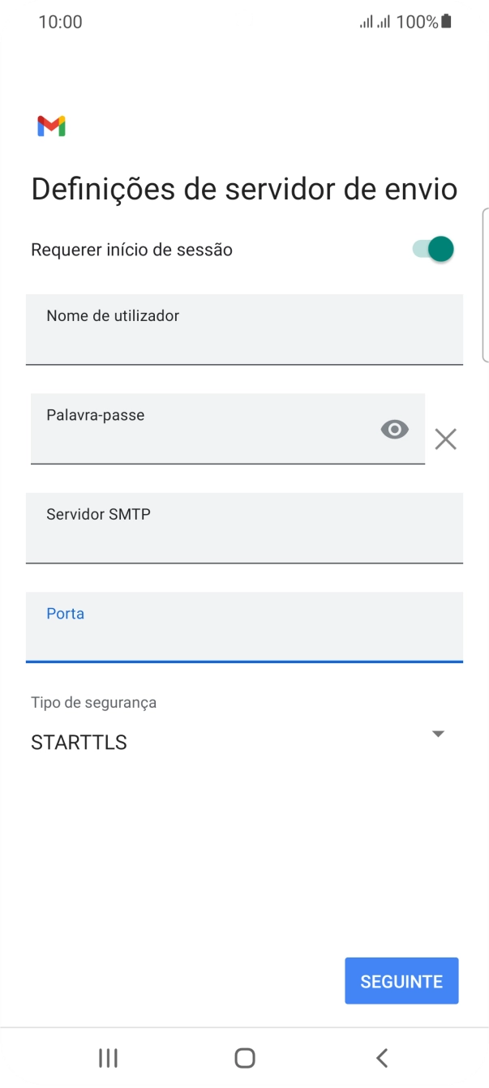The image size is (489, 1088).
Task: Tap the Recents button in navigation bar
Action: pyautogui.click(x=107, y=1058)
